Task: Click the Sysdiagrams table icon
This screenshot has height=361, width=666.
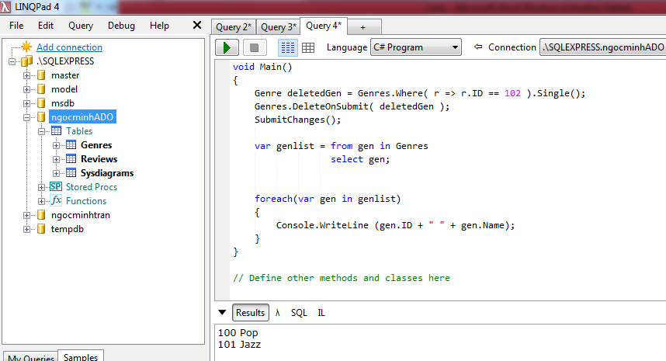Action: [71, 173]
